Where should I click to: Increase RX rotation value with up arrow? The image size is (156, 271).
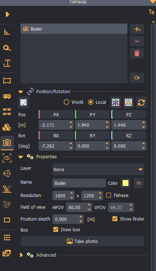click(71, 144)
